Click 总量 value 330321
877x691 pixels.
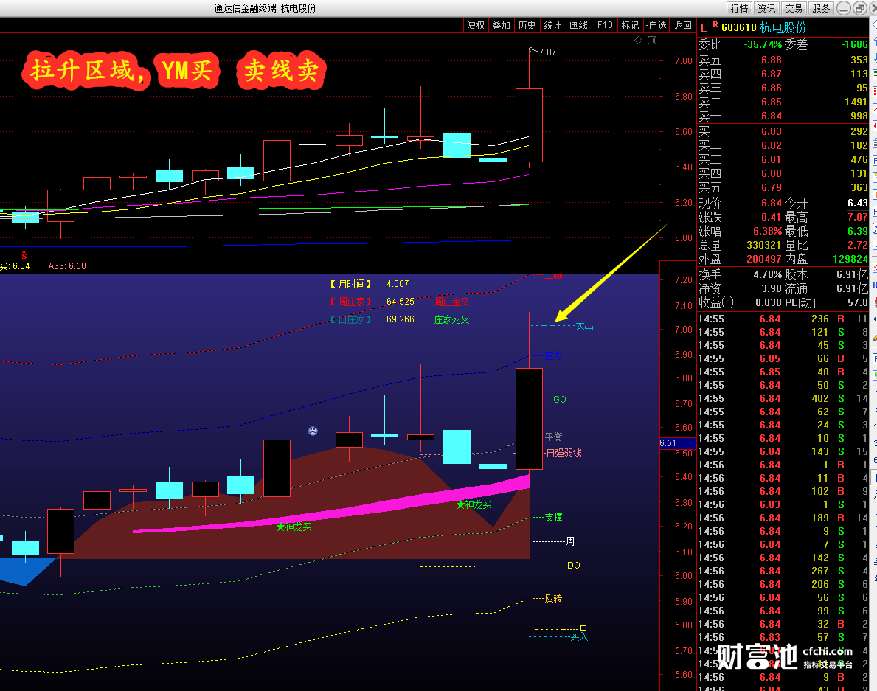(x=763, y=245)
